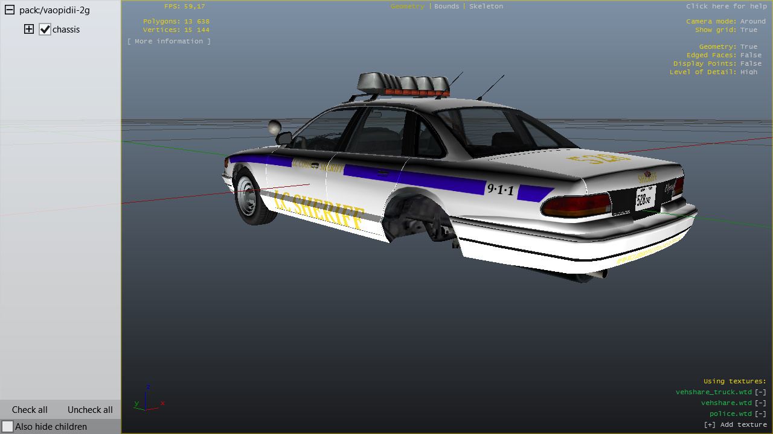Change Camera mode Around setting
773x434 pixels.
[x=753, y=21]
